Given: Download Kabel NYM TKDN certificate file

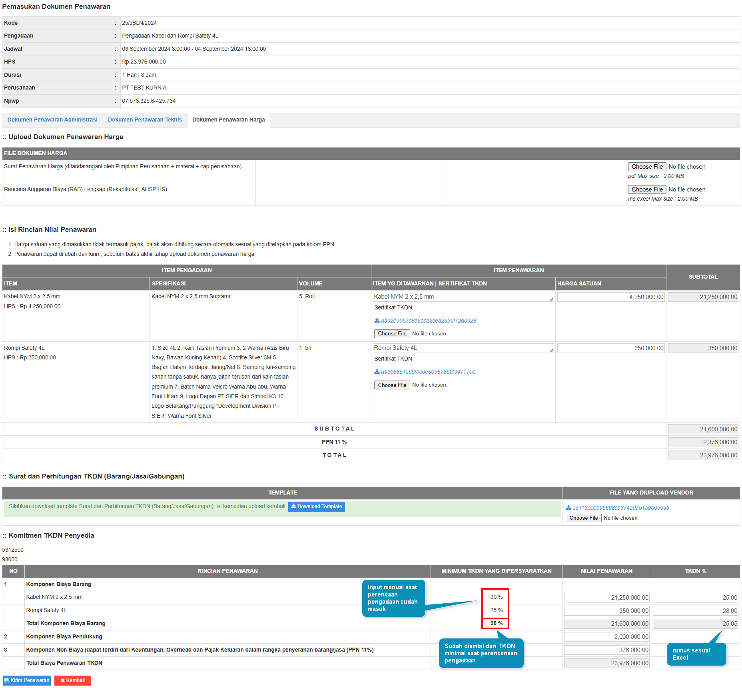Looking at the screenshot, I should pos(428,321).
